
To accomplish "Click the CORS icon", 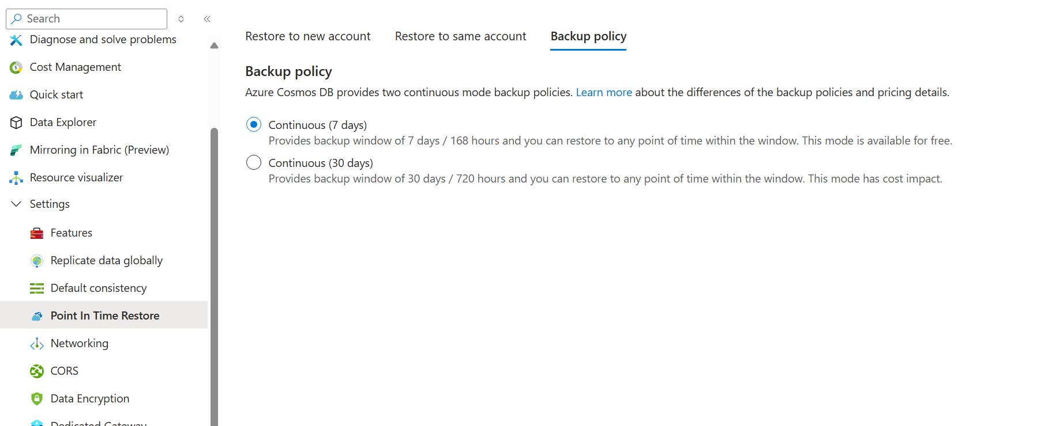I will tap(36, 371).
